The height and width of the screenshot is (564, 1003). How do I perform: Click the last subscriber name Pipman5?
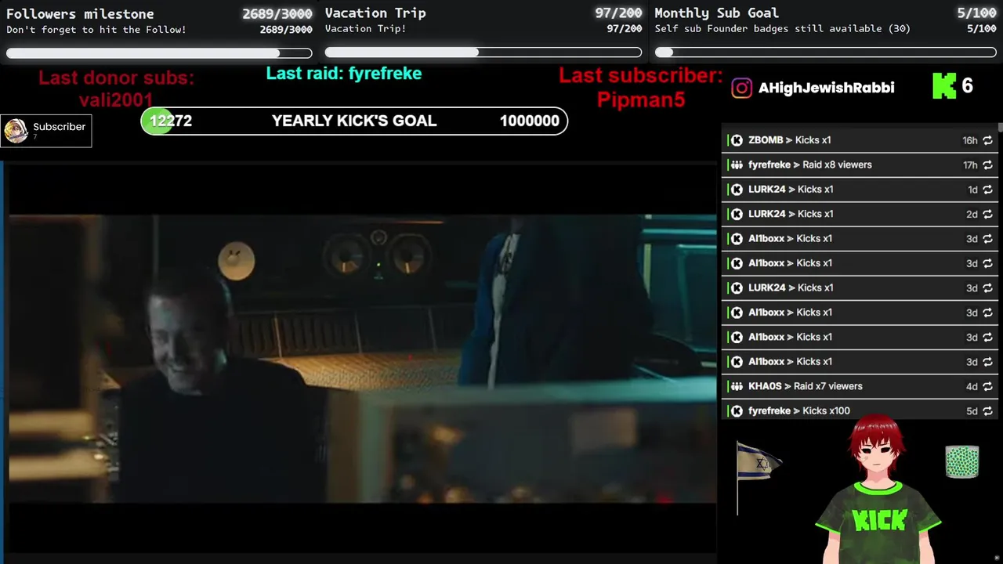[x=641, y=99]
